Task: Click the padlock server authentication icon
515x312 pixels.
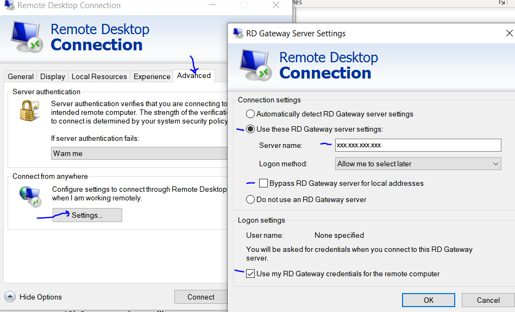Action: 29,111
